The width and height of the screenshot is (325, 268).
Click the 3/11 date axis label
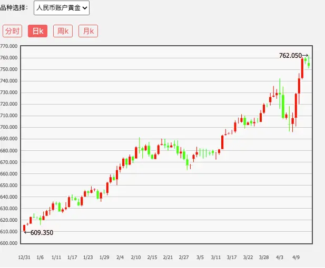click(x=216, y=257)
